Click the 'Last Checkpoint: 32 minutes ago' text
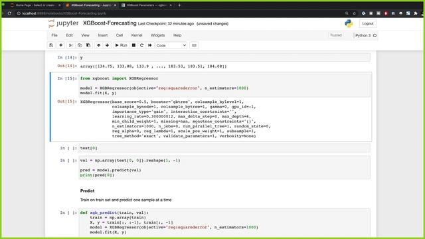425x239 pixels. 166,24
